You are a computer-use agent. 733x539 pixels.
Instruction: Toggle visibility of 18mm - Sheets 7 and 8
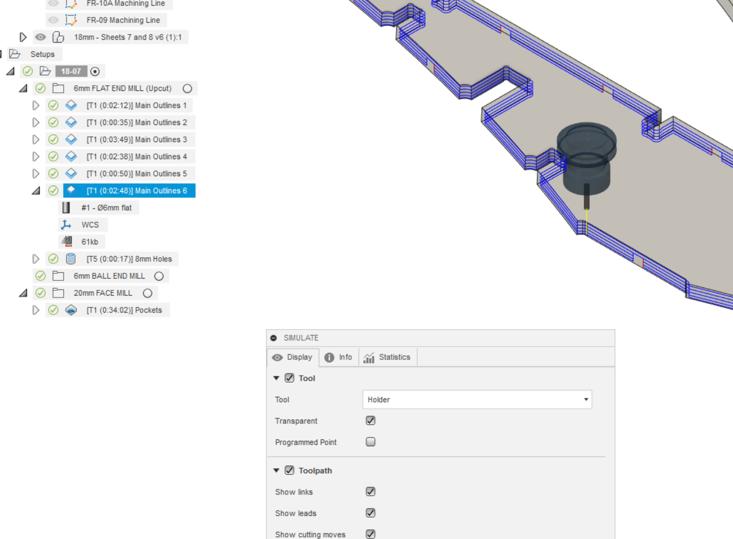[40, 37]
